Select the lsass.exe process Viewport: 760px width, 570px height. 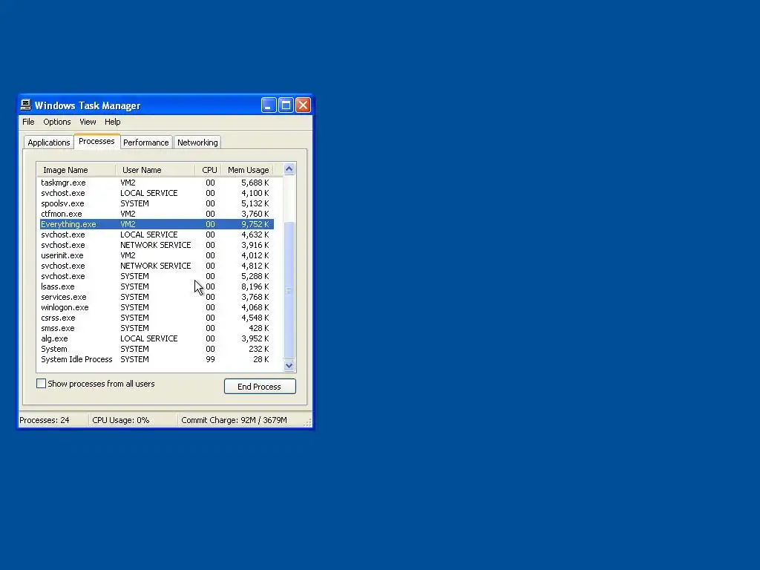(x=157, y=286)
